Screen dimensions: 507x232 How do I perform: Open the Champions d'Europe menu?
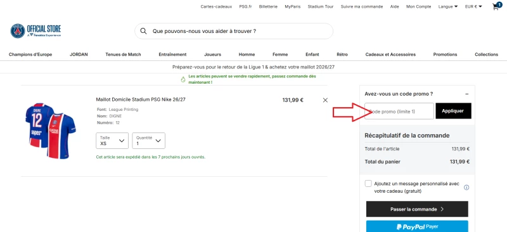[x=30, y=55]
